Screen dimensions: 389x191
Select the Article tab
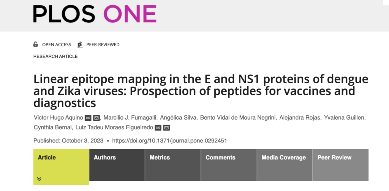[x=61, y=167]
